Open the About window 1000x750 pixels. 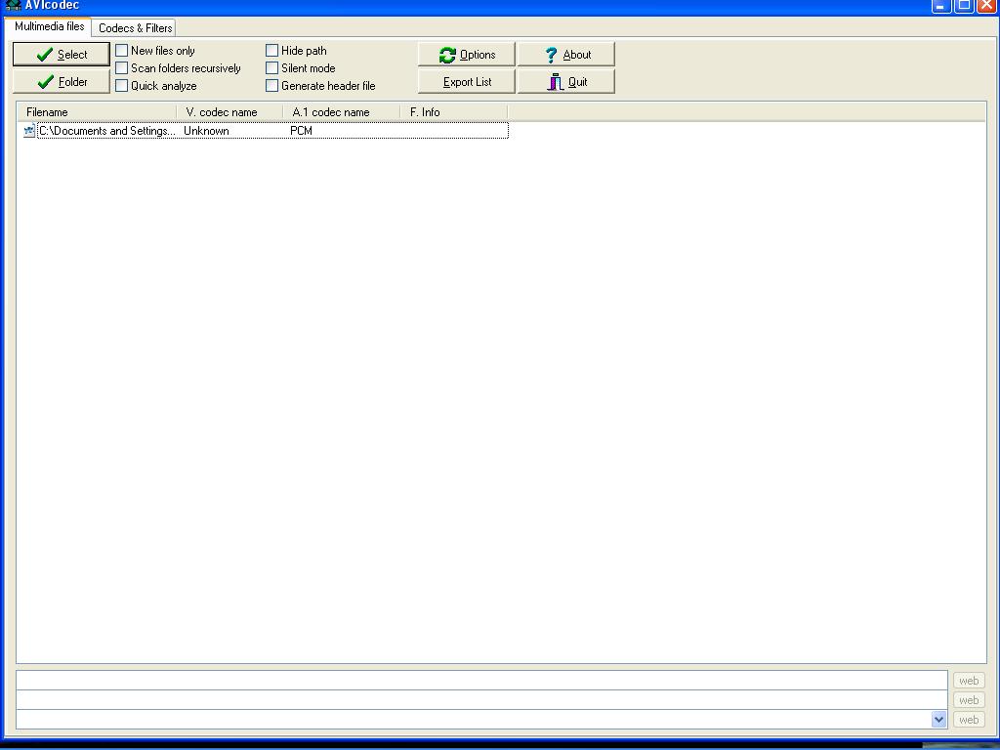point(566,55)
